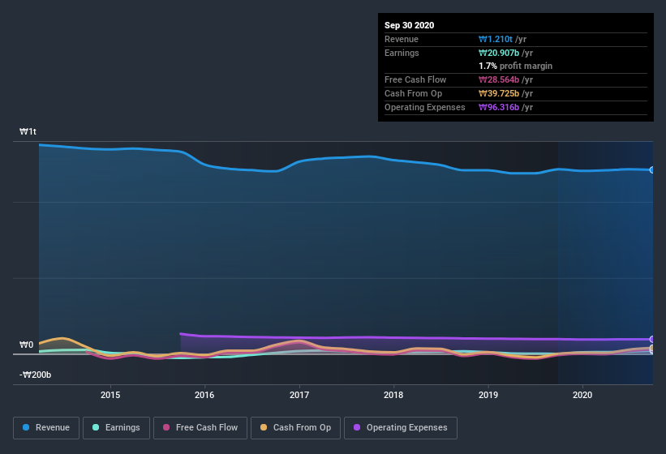Image resolution: width=666 pixels, height=454 pixels.
Task: Click the 2020 x-axis label
Action: click(x=582, y=395)
